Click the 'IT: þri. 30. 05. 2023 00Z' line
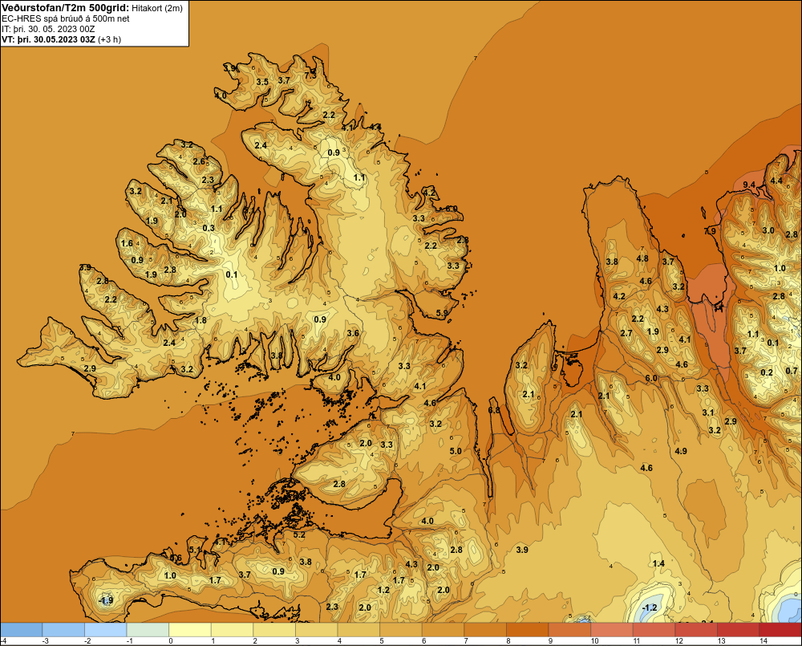Screen dimensions: 802x646 (48, 29)
